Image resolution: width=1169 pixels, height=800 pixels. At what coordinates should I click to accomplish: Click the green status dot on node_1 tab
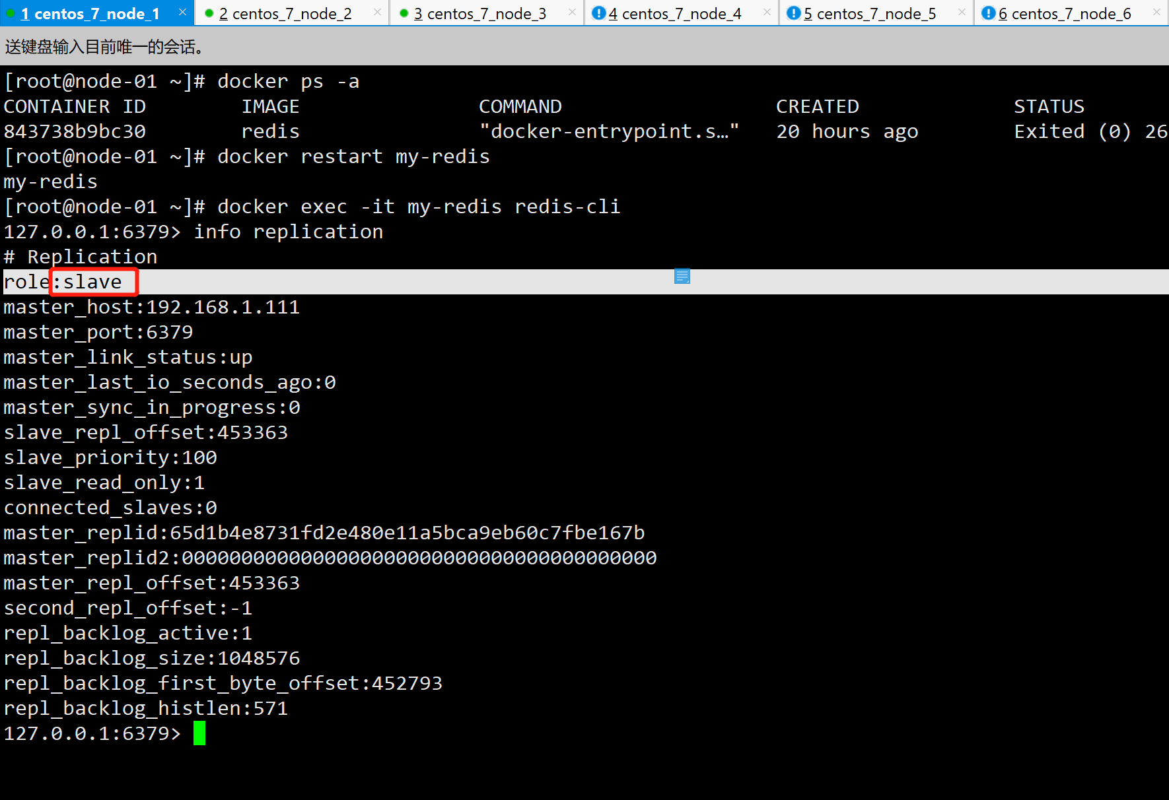click(x=11, y=13)
